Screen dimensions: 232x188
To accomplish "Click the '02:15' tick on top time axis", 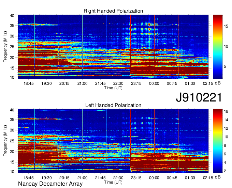I will 208,83.
